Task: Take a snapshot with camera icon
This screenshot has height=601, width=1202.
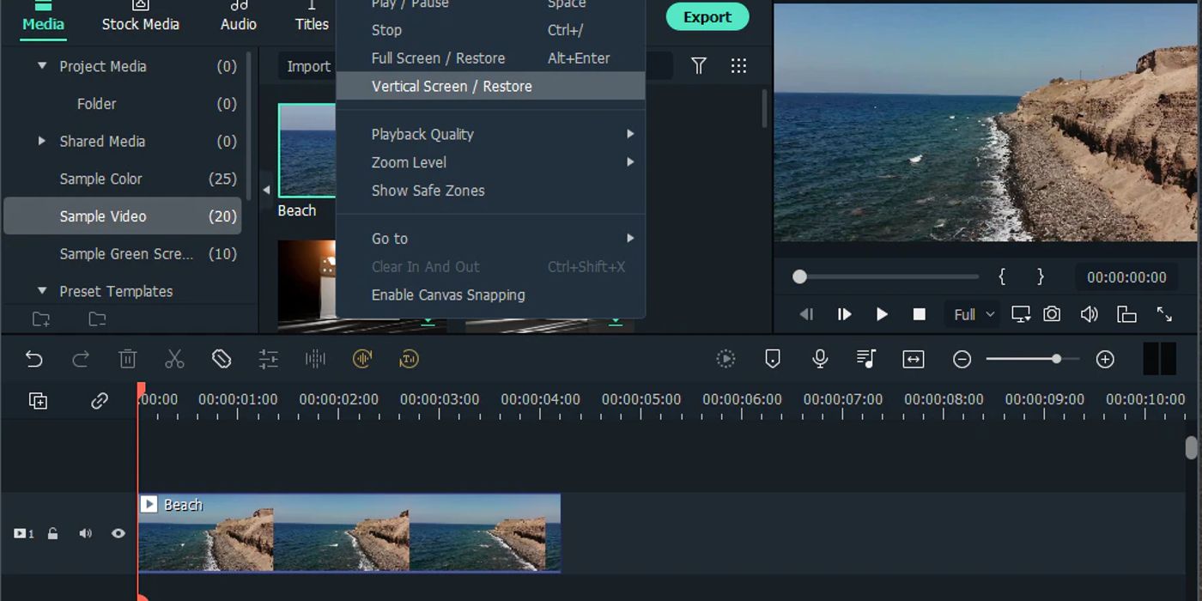Action: [1052, 314]
